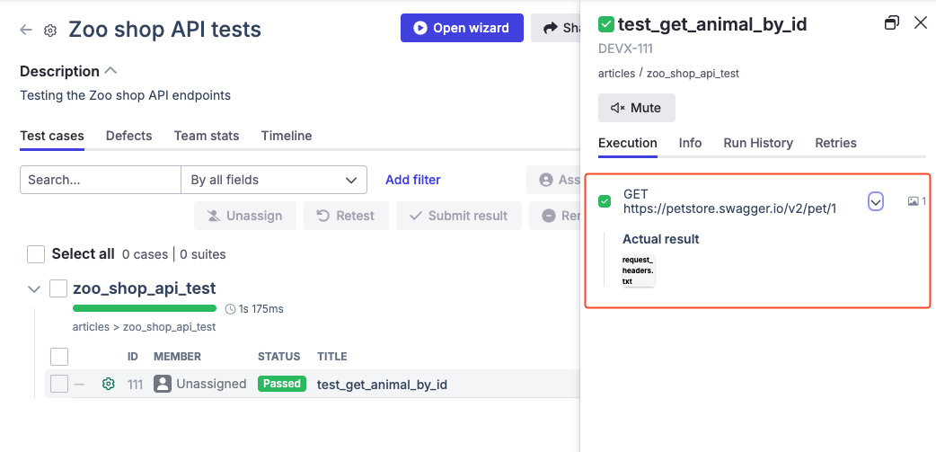
Task: Toggle the Select all checkbox
Action: coord(36,254)
